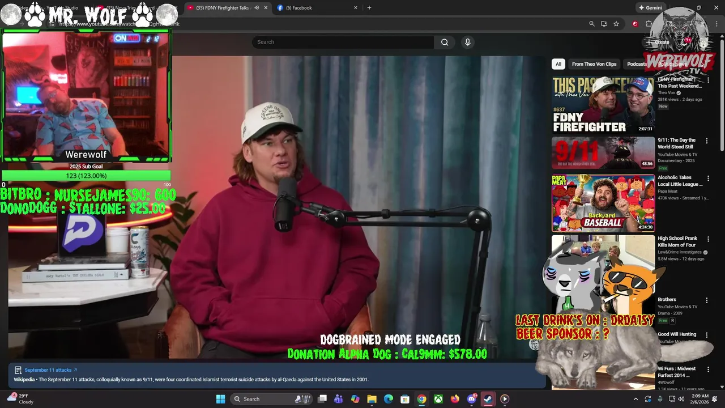This screenshot has height=408, width=725.
Task: Open a new browser tab
Action: pyautogui.click(x=369, y=8)
